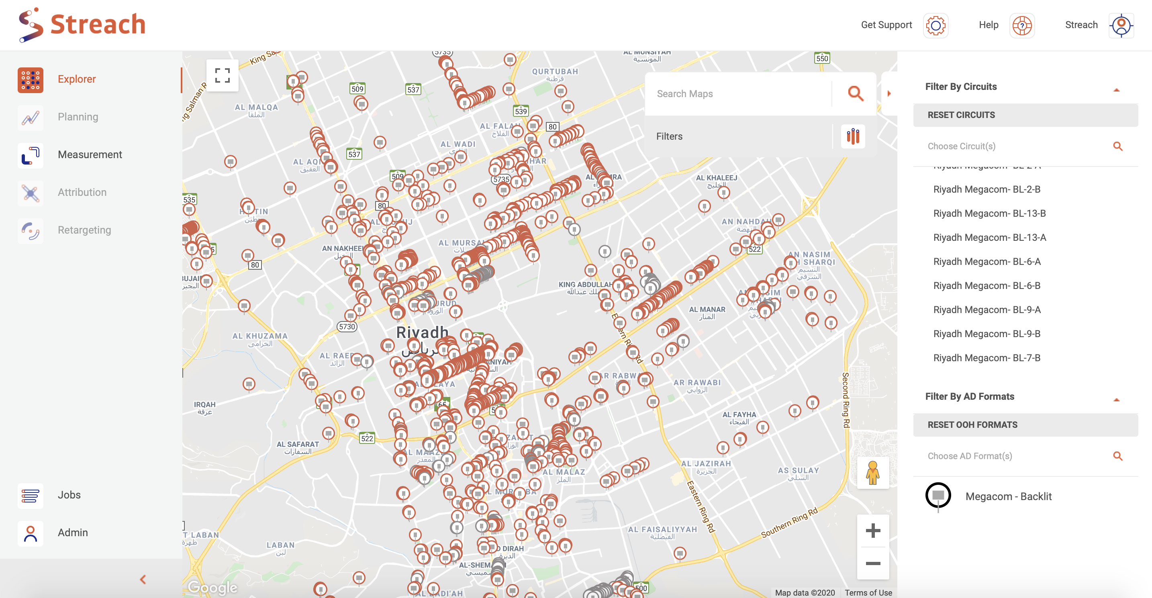Click the Streach logo
The width and height of the screenshot is (1152, 598).
pos(82,24)
